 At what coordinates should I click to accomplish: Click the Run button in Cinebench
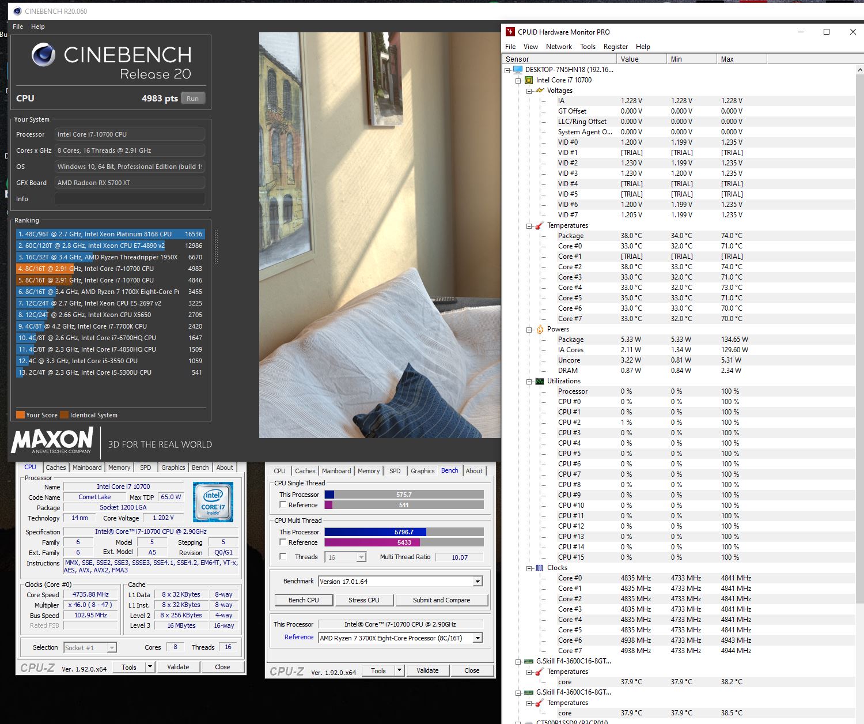(x=193, y=99)
